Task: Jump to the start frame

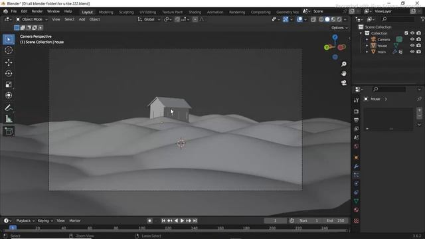Action: pos(163,221)
